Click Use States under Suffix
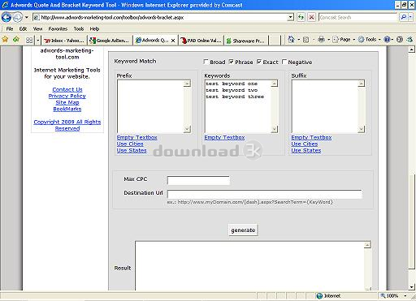Viewport: 416px width, 301px height. coord(306,150)
